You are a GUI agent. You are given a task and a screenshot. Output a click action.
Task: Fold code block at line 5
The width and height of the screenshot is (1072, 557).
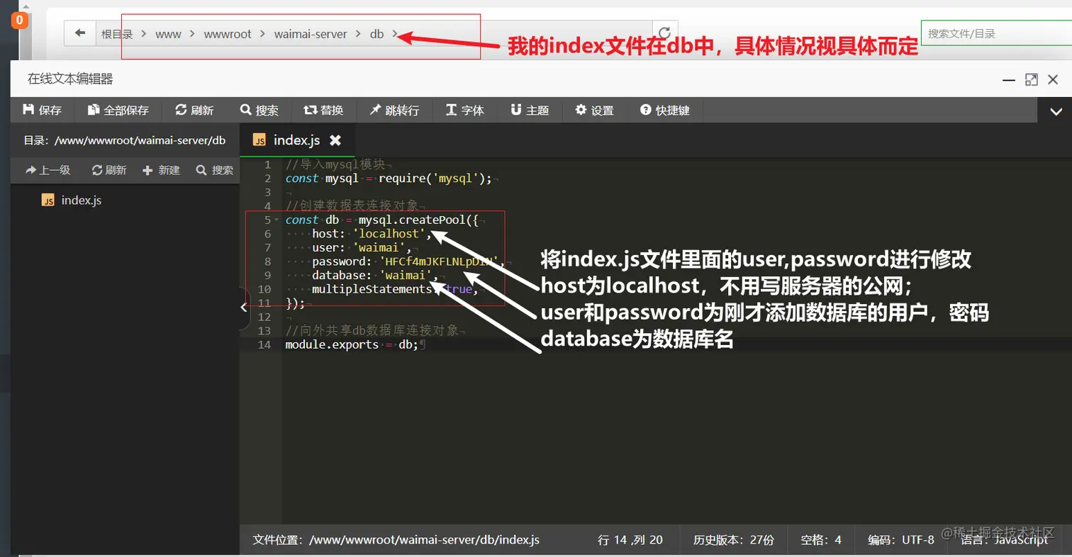pos(276,220)
